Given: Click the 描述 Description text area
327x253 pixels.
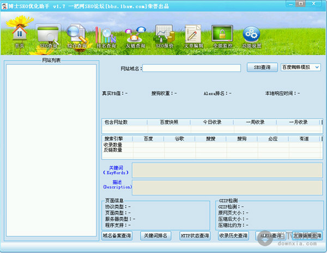Looking at the screenshot, I should point(227,188).
